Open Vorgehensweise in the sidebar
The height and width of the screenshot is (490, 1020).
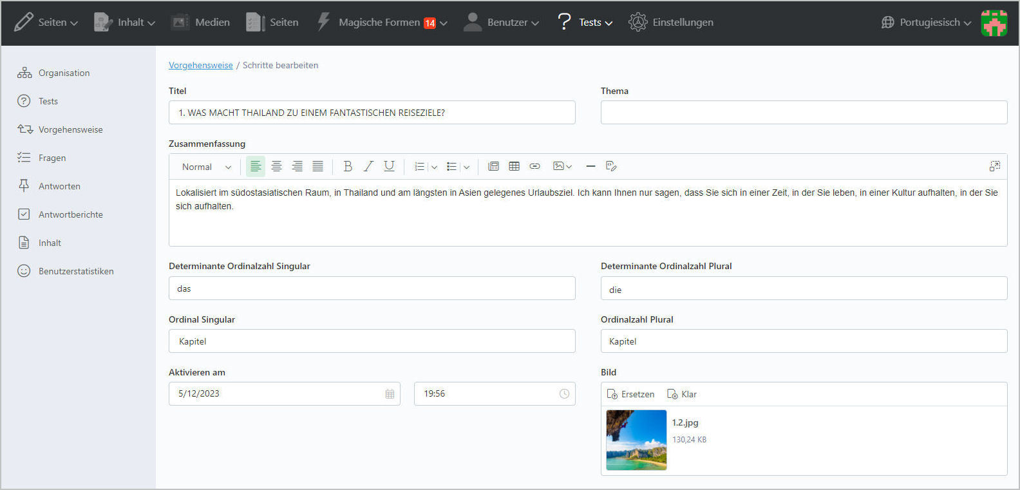click(60, 129)
